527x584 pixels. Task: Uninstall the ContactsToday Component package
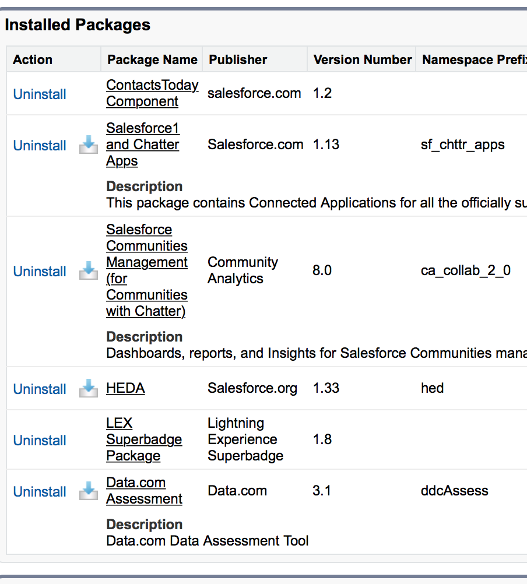40,94
